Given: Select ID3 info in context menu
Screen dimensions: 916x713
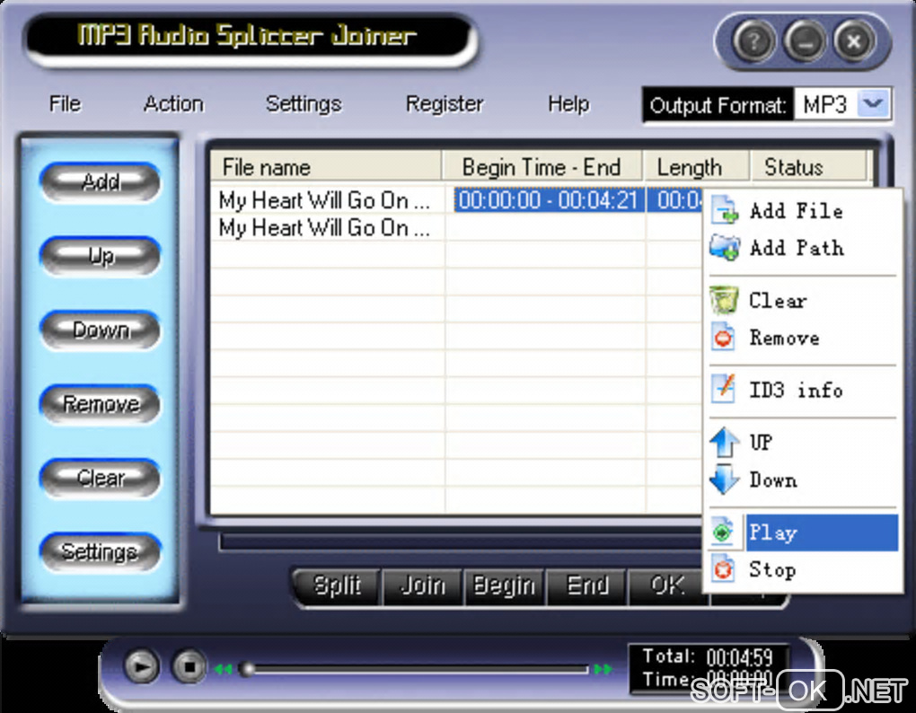Looking at the screenshot, I should coord(803,390).
